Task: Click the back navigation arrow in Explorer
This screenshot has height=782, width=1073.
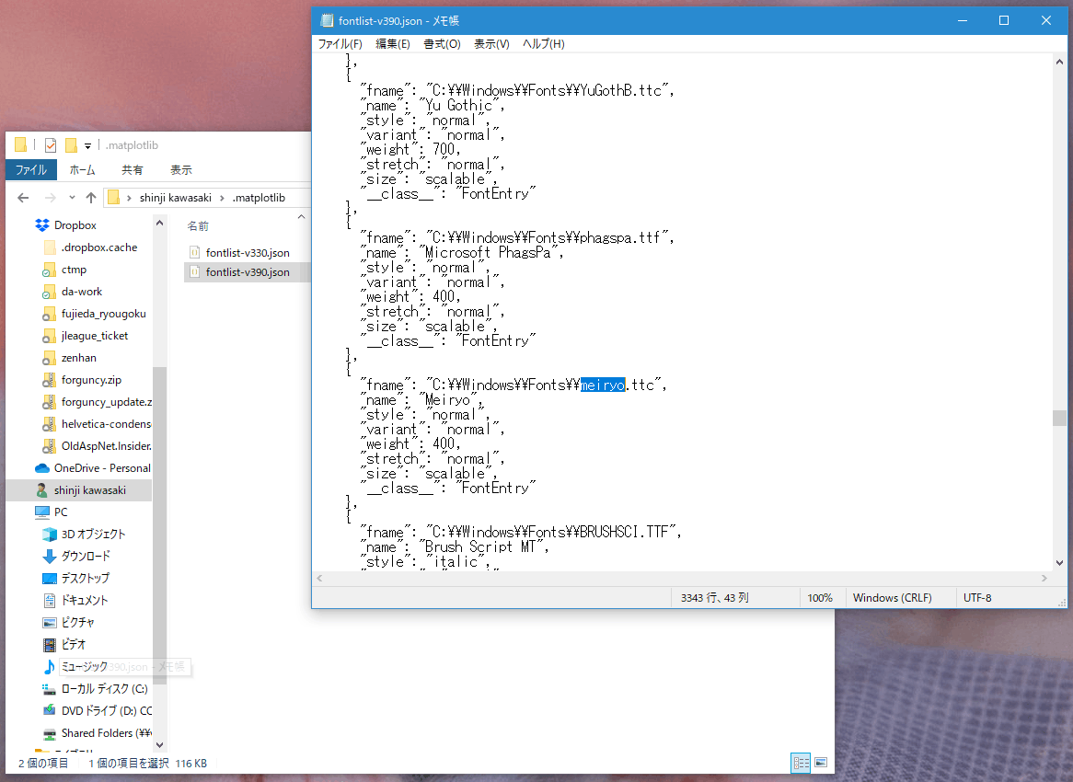Action: [22, 197]
